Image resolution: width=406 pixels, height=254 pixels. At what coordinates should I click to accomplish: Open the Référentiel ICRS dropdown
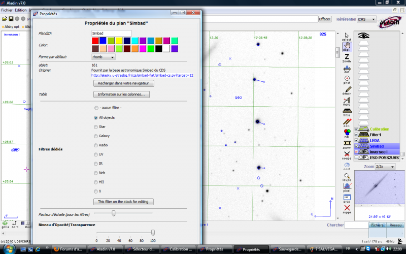coord(366,19)
